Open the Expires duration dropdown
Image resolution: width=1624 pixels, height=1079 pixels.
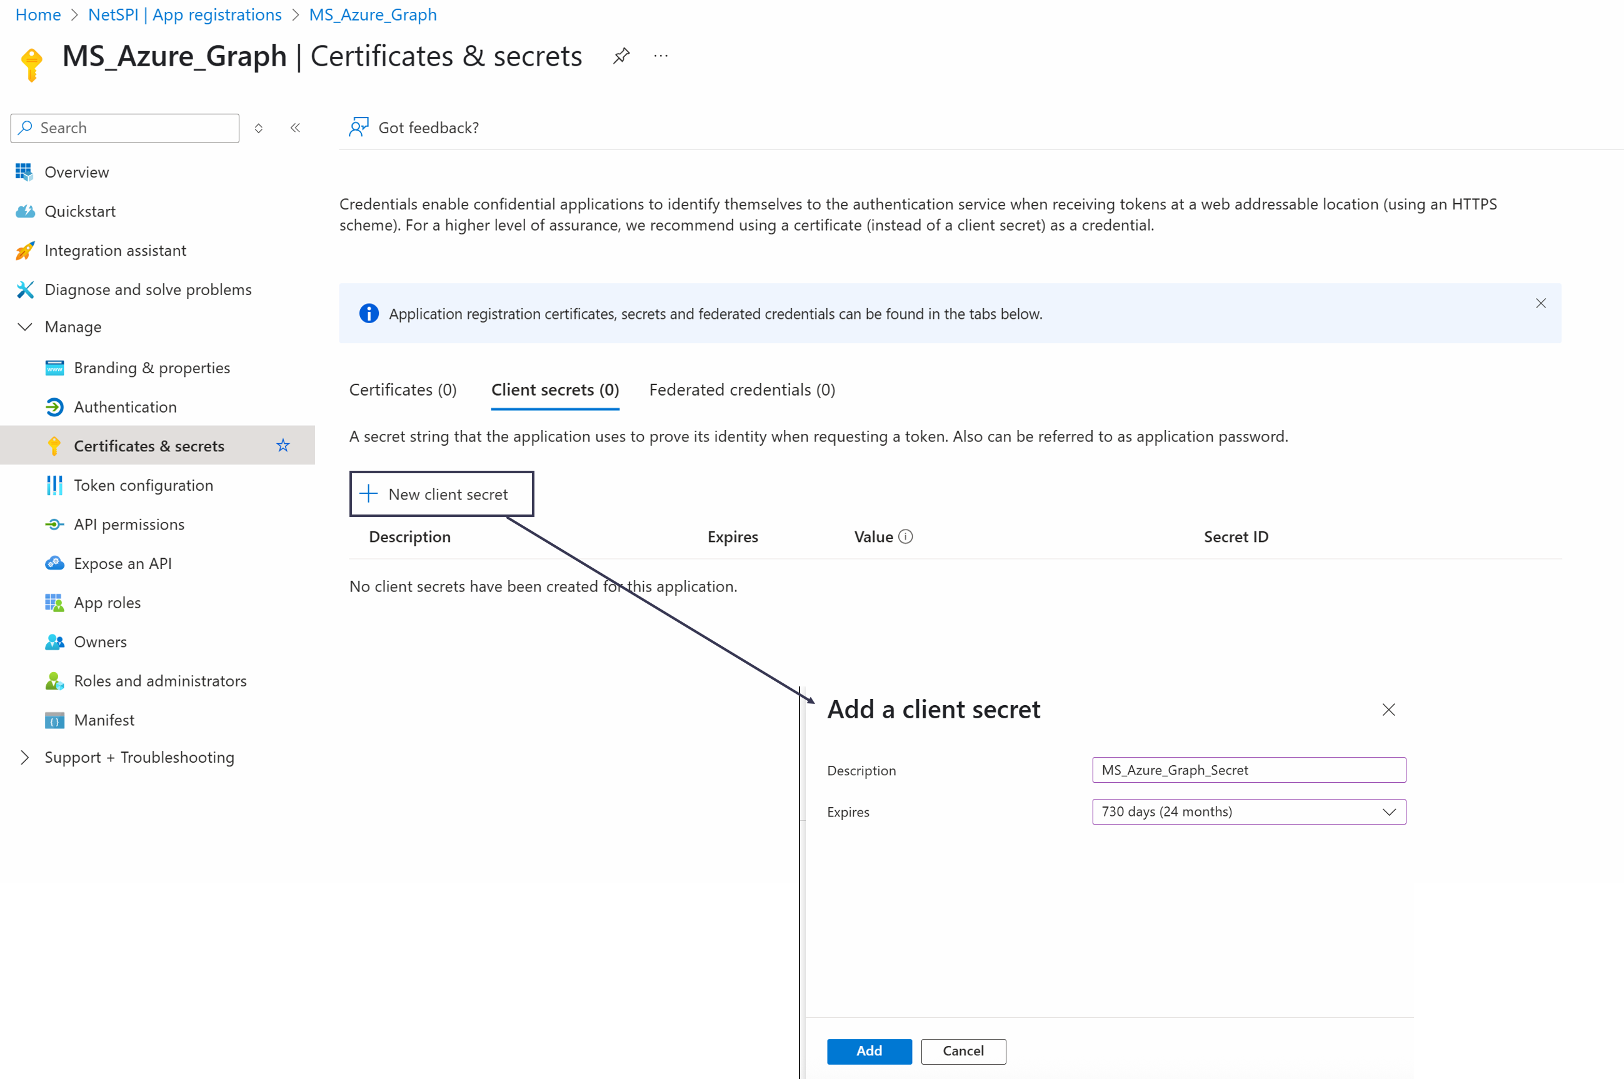(x=1248, y=812)
